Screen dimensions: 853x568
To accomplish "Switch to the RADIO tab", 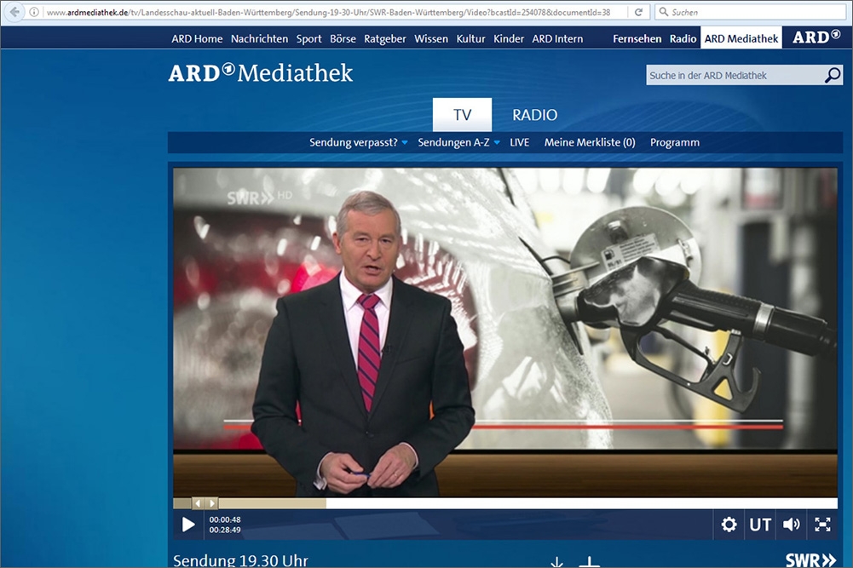I will pyautogui.click(x=535, y=115).
